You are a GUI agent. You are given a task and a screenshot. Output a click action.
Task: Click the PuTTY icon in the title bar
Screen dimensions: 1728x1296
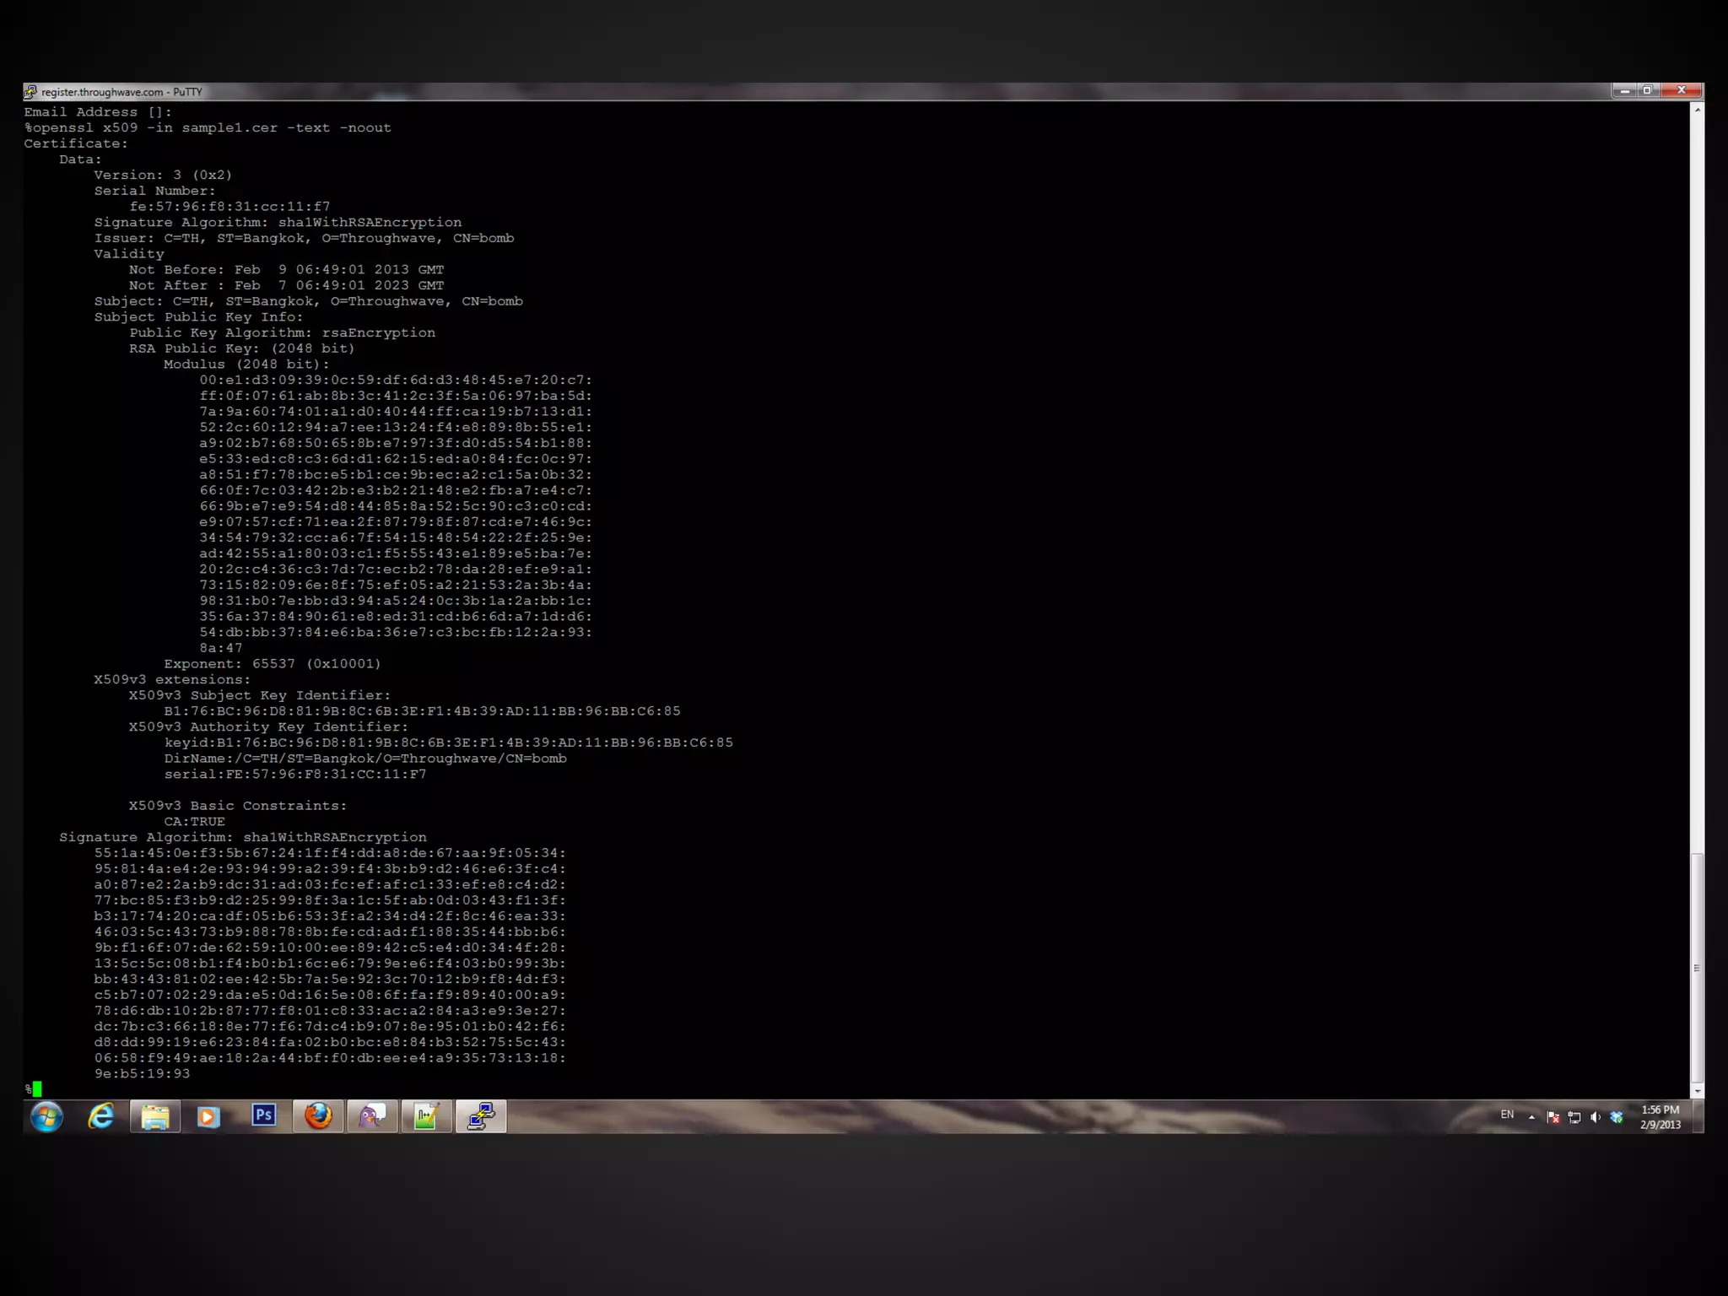click(31, 91)
